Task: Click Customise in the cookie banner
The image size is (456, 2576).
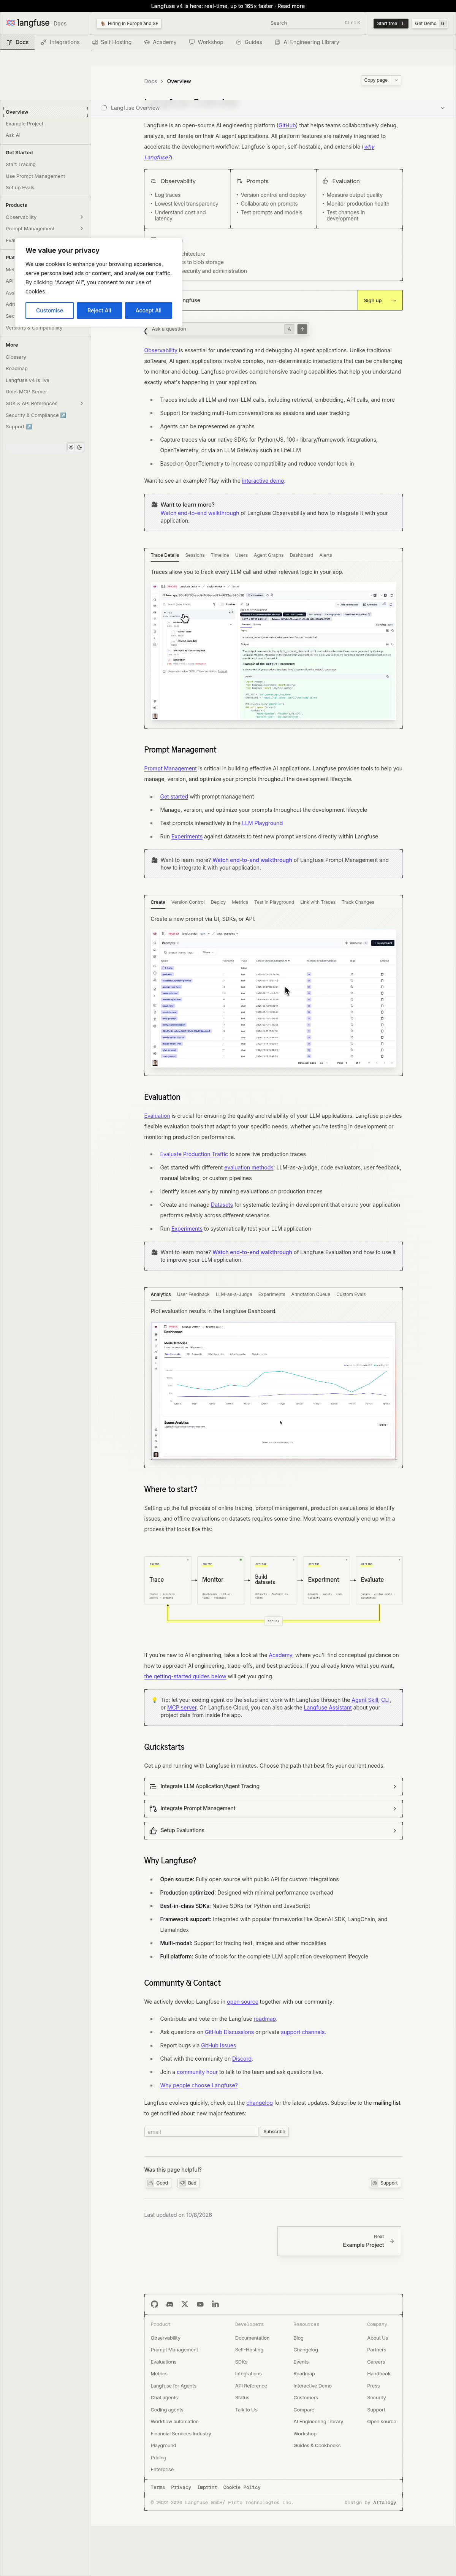Action: 49,310
